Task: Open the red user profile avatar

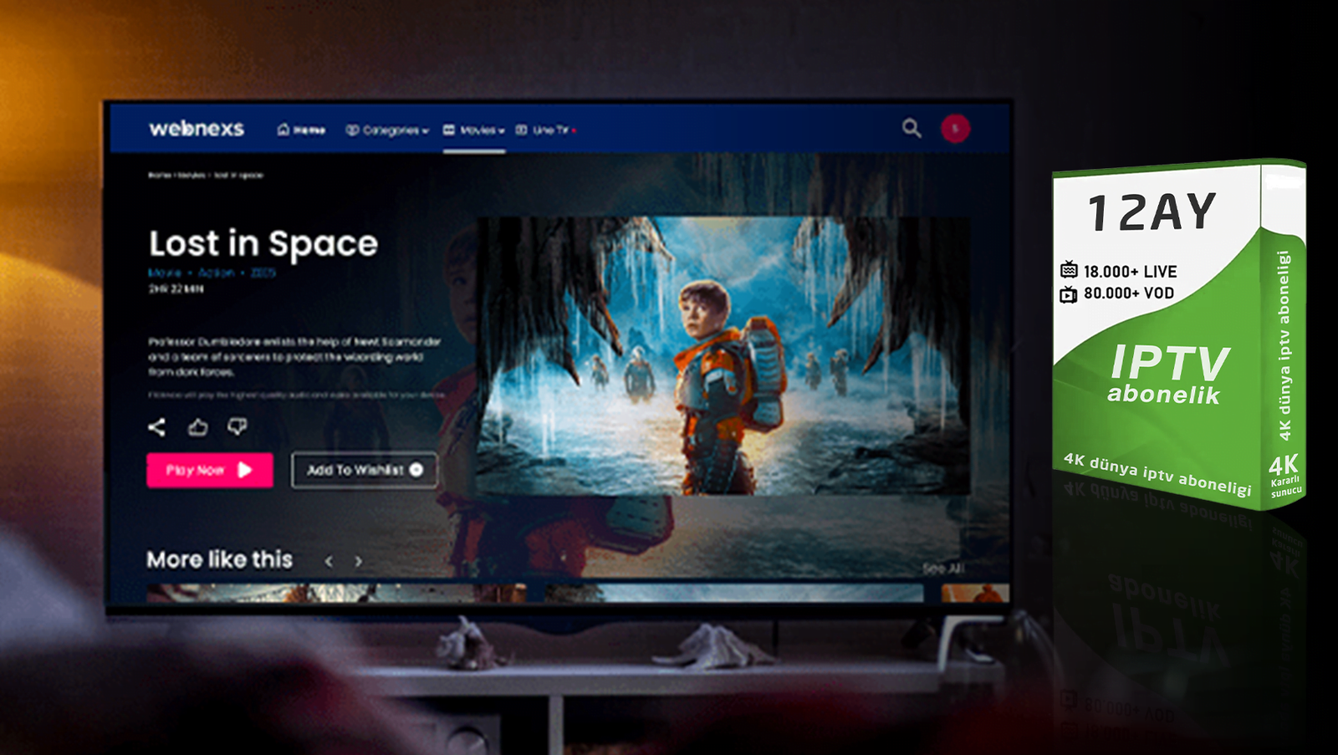Action: tap(955, 129)
